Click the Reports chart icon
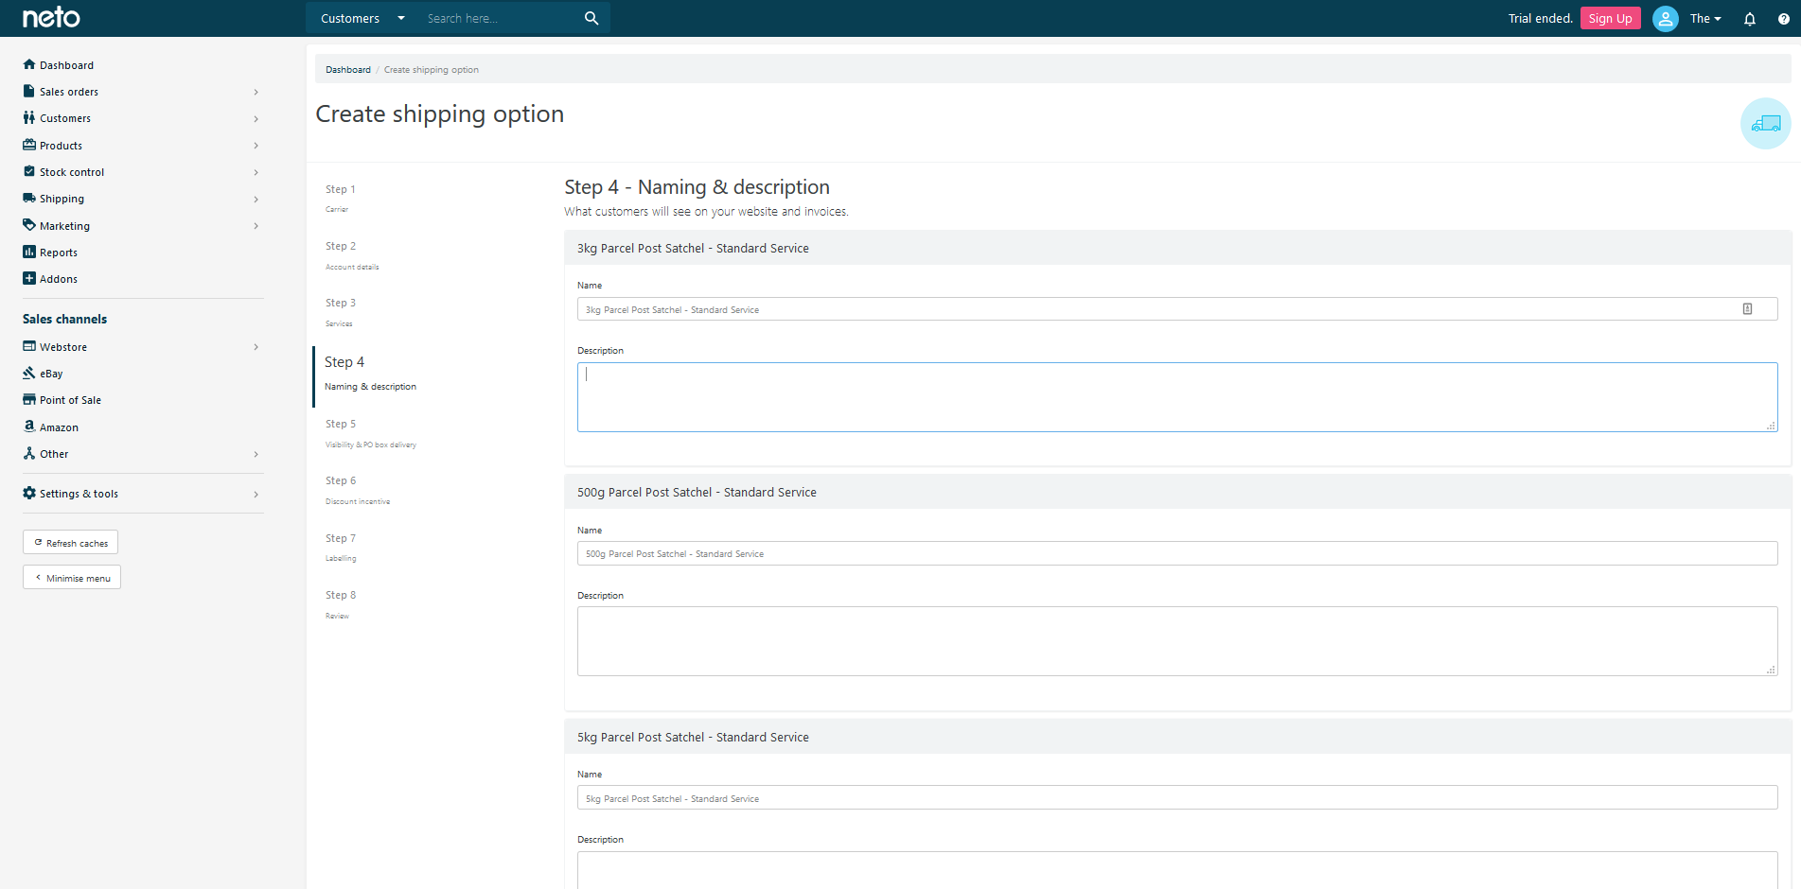This screenshot has height=889, width=1801. (x=29, y=252)
